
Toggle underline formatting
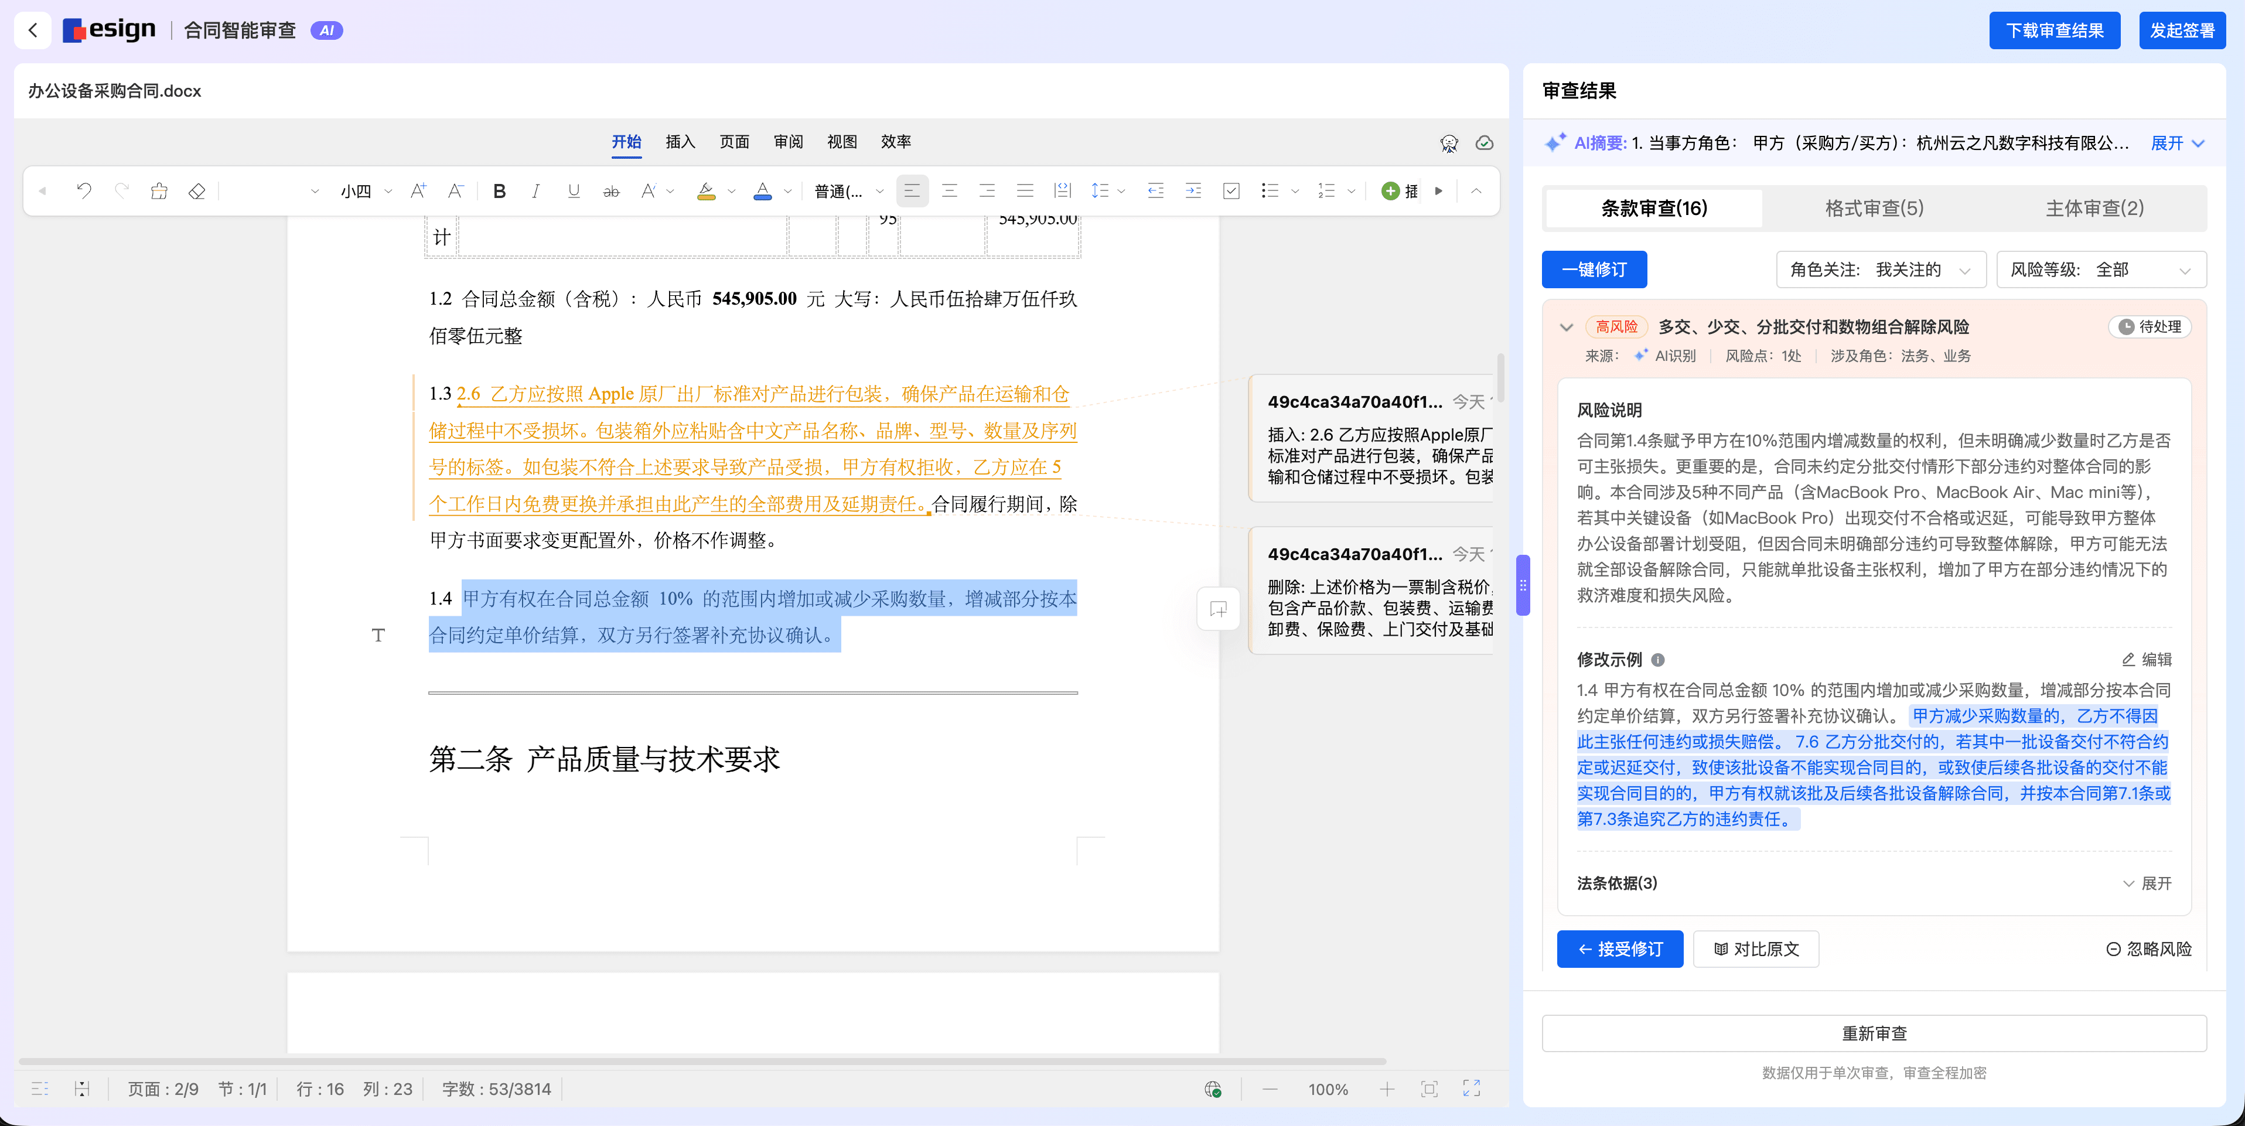[x=574, y=191]
